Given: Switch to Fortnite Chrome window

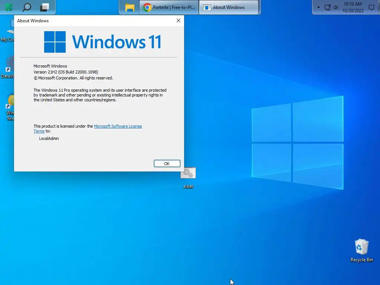Looking at the screenshot, I should pyautogui.click(x=169, y=7).
